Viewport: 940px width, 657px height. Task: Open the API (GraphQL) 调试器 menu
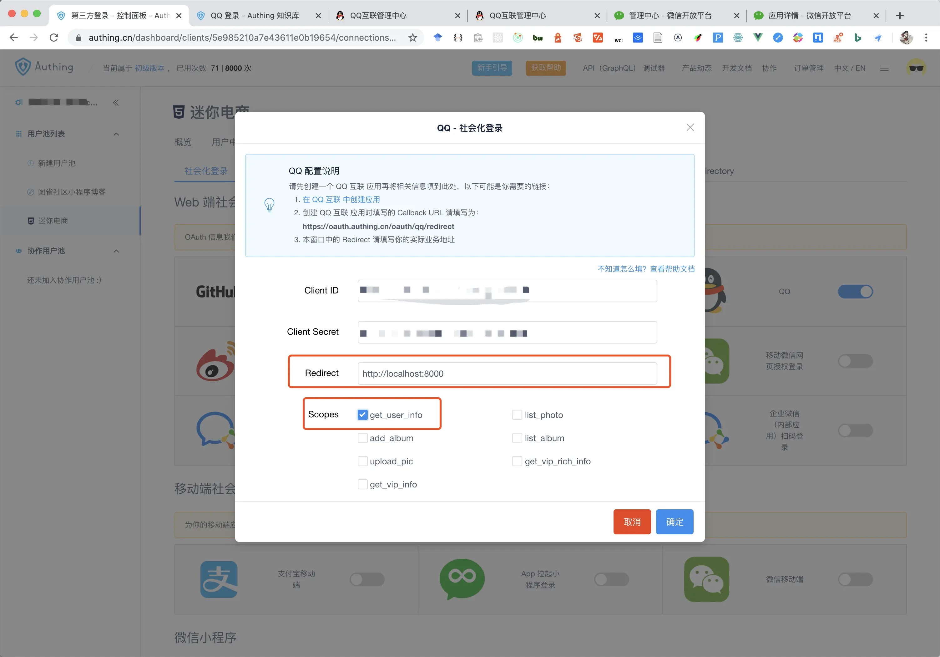click(624, 68)
